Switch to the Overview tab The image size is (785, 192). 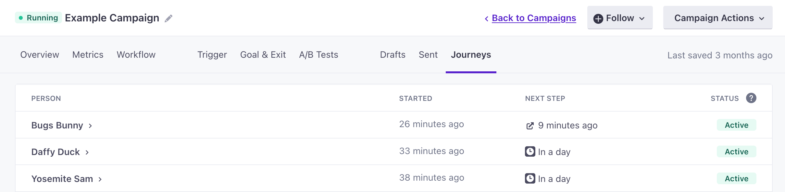pos(40,55)
